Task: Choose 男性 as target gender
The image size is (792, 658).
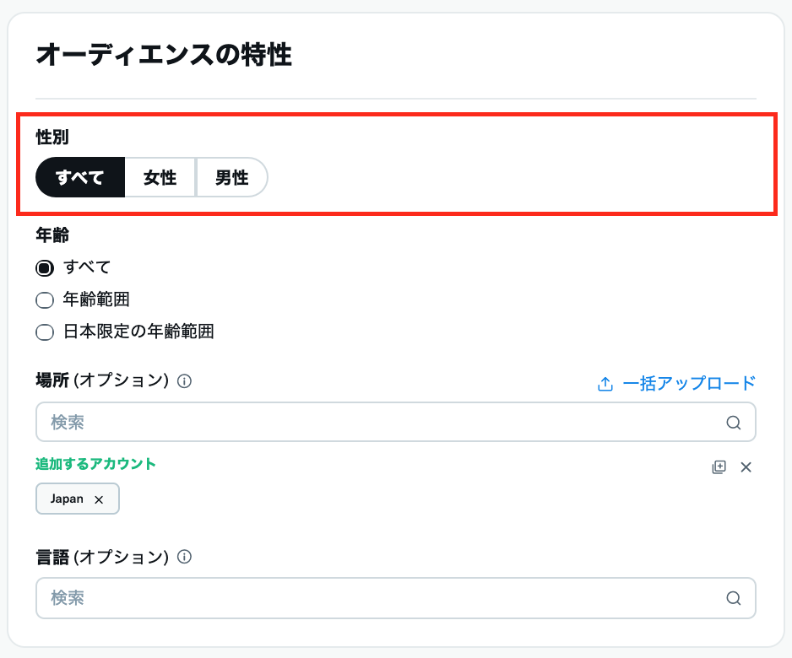Action: point(231,177)
